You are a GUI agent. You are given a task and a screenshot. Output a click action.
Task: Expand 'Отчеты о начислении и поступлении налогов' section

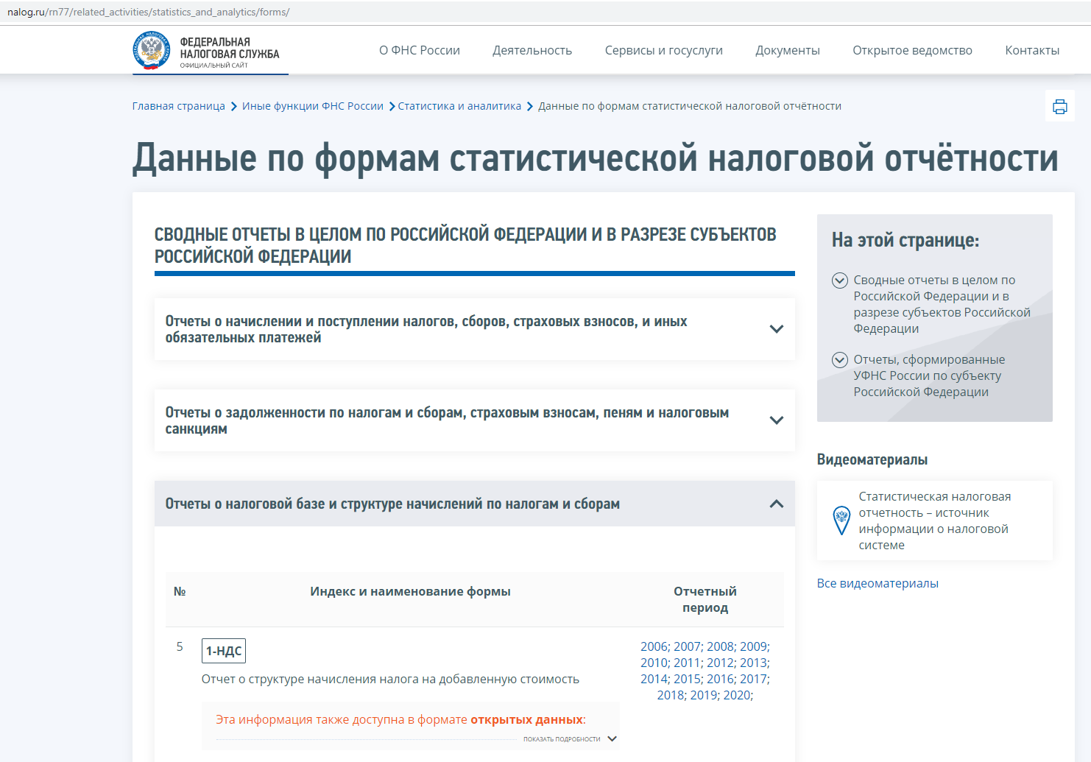(776, 329)
